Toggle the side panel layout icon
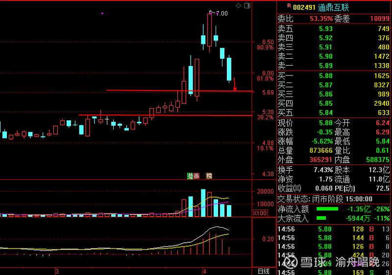This screenshot has height=275, width=392. (x=247, y=5)
